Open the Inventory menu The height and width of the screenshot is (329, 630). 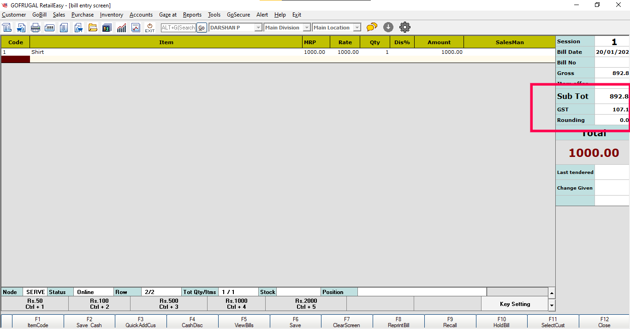(x=111, y=15)
